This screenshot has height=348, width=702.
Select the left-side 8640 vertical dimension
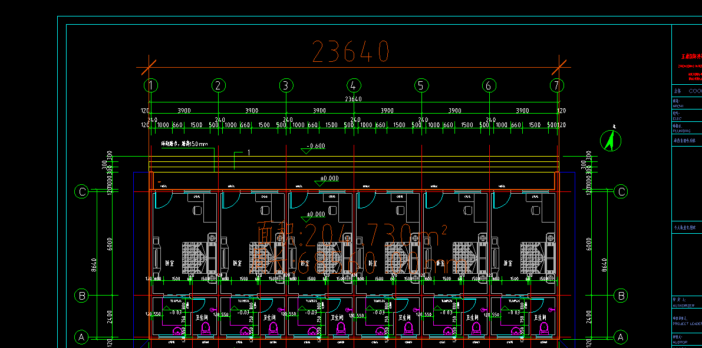tap(94, 266)
